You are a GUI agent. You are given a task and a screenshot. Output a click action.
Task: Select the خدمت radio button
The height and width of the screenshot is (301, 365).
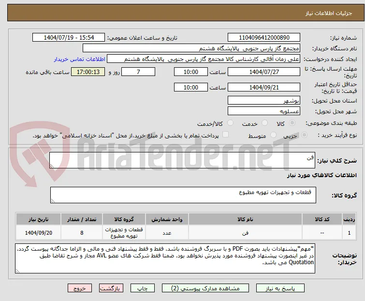click(264, 123)
